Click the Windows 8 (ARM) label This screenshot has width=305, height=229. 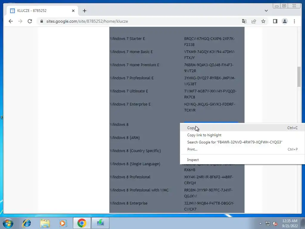[x=125, y=137]
